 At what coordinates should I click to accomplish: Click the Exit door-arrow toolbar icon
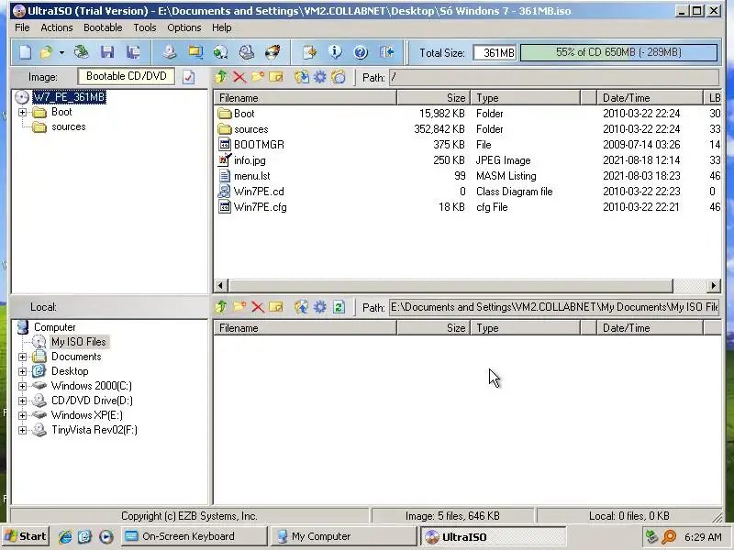click(386, 52)
